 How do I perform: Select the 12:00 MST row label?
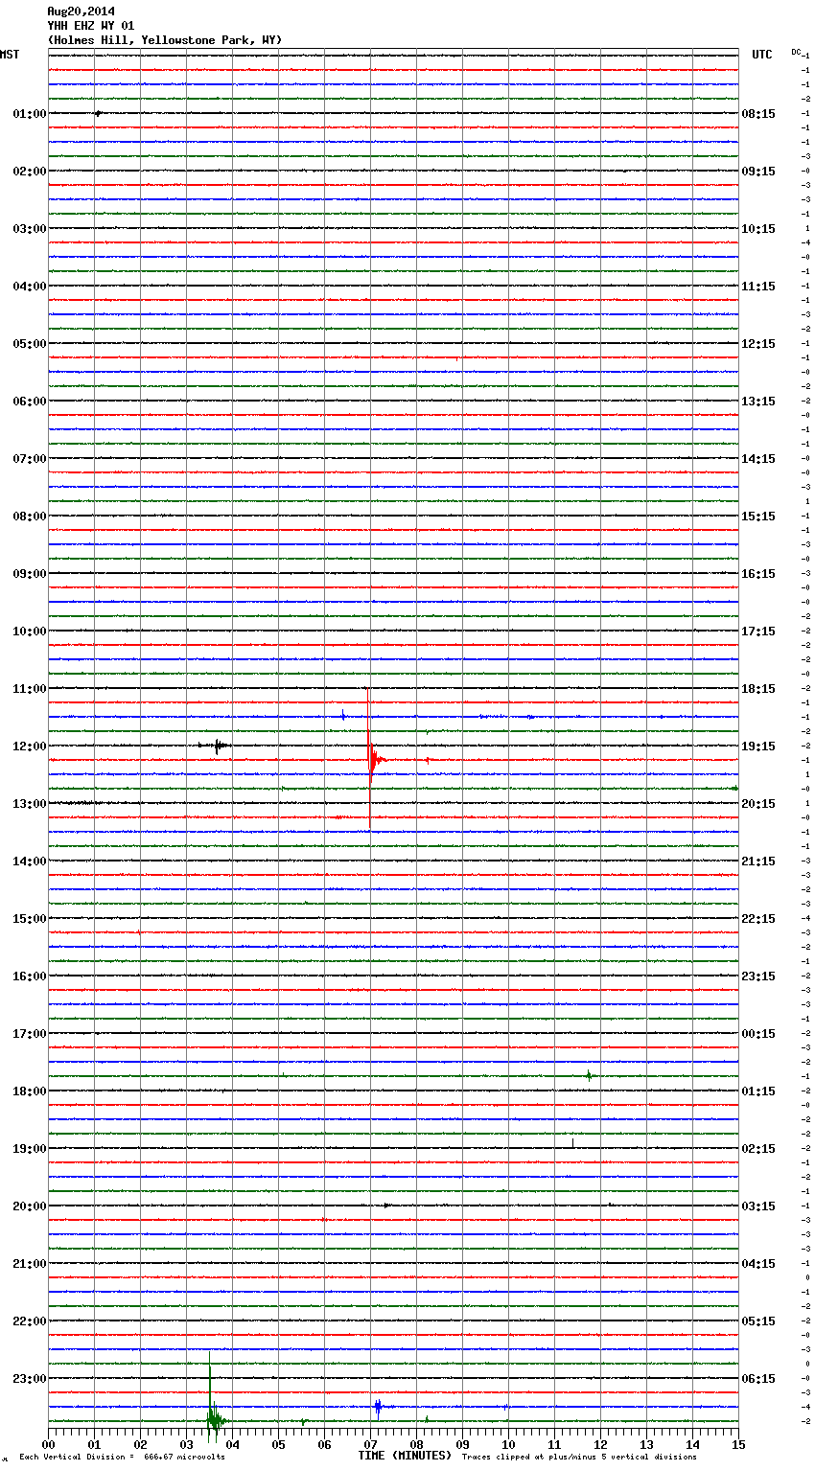29,746
